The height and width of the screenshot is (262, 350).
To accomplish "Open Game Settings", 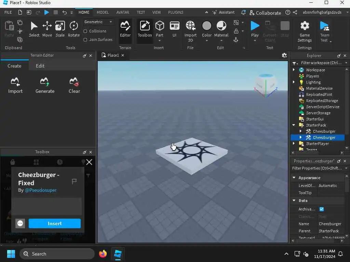I will pos(305,31).
